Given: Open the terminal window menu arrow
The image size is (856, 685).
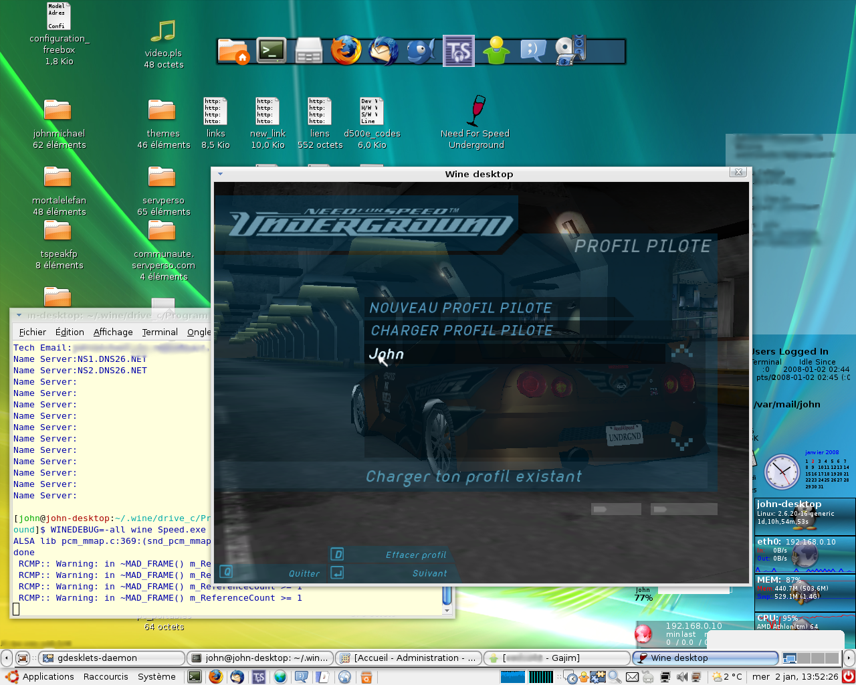Looking at the screenshot, I should [19, 315].
